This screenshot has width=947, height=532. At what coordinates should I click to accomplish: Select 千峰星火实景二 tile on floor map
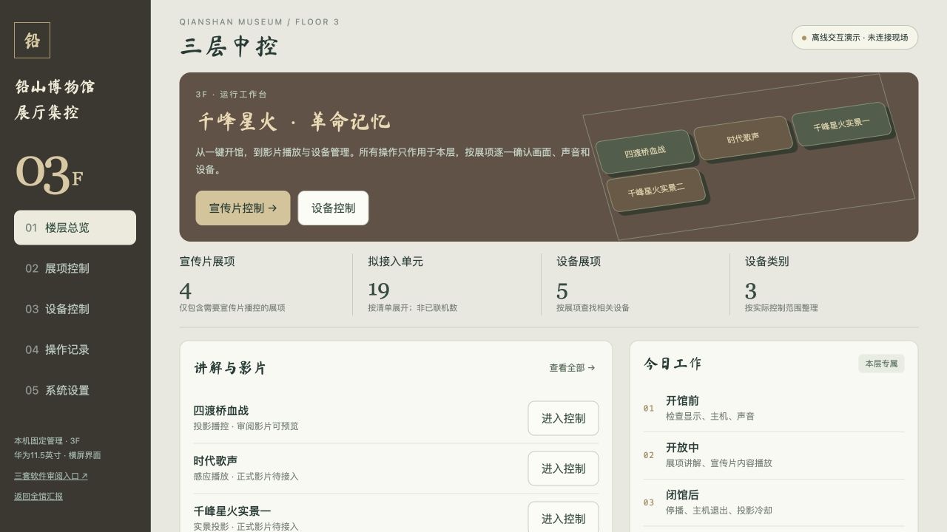(656, 190)
